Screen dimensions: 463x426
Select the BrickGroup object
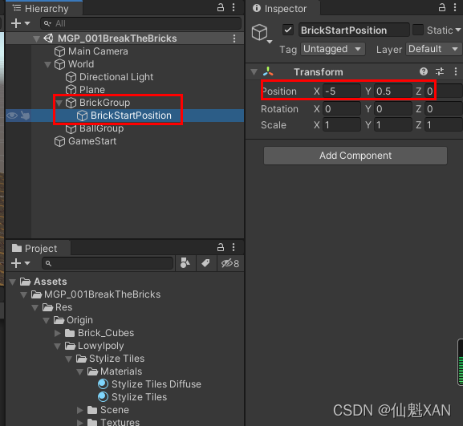pos(104,103)
